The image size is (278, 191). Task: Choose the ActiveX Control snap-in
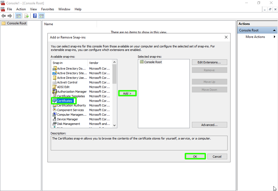[67, 82]
